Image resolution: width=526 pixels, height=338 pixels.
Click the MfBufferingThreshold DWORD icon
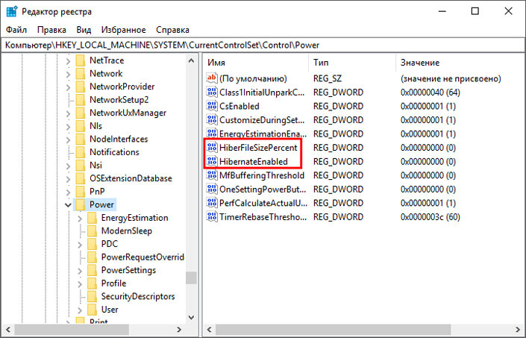coord(212,175)
